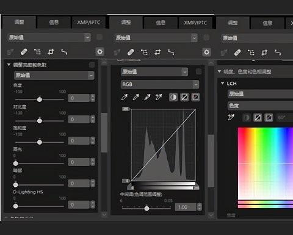Viewport: 293px width, 235px height.
Task: Collapse the LCH section triangle
Action: point(222,83)
